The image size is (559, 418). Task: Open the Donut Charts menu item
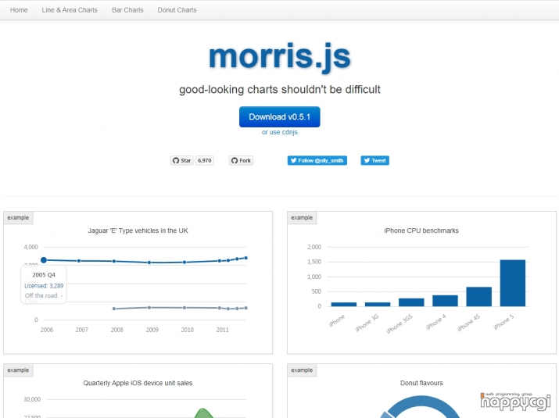(x=177, y=10)
